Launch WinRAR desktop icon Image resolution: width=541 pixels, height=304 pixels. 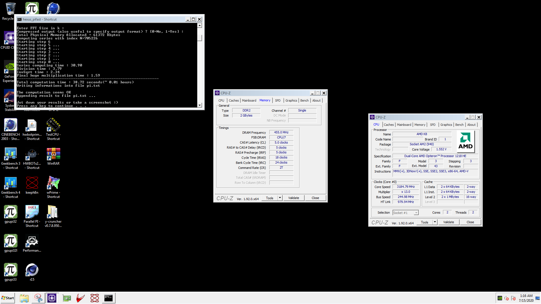pos(53,157)
